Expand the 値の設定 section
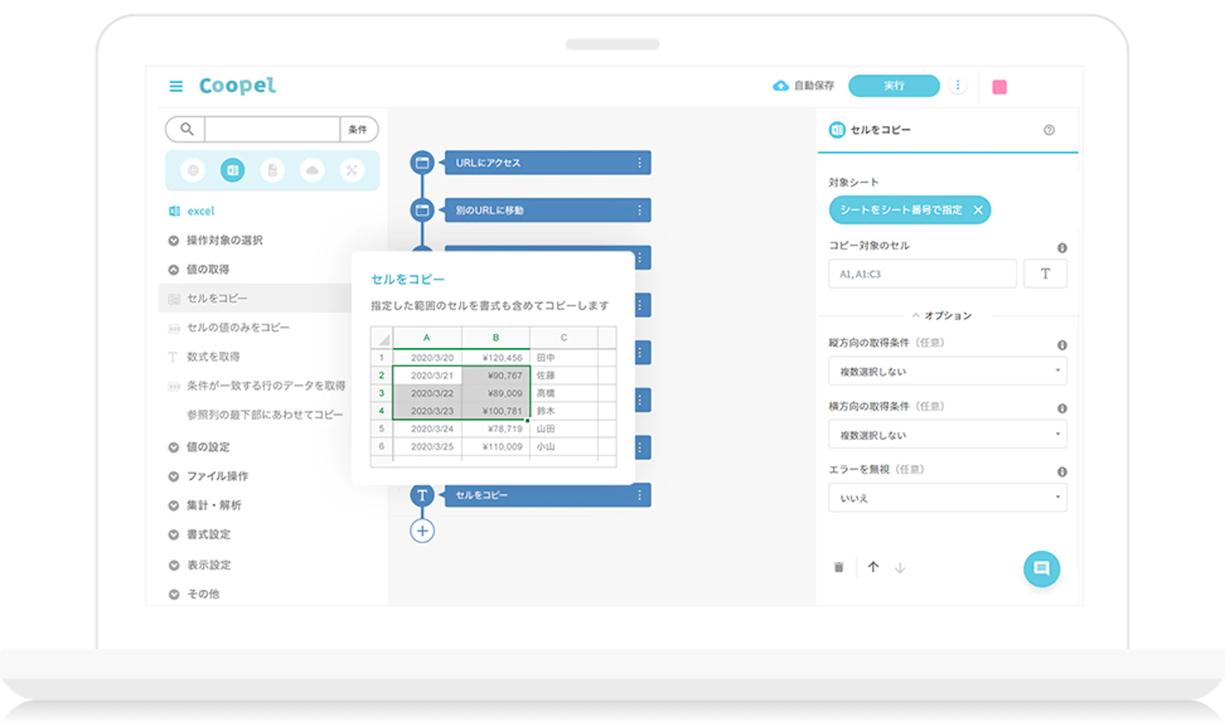Image resolution: width=1225 pixels, height=722 pixels. [x=207, y=447]
